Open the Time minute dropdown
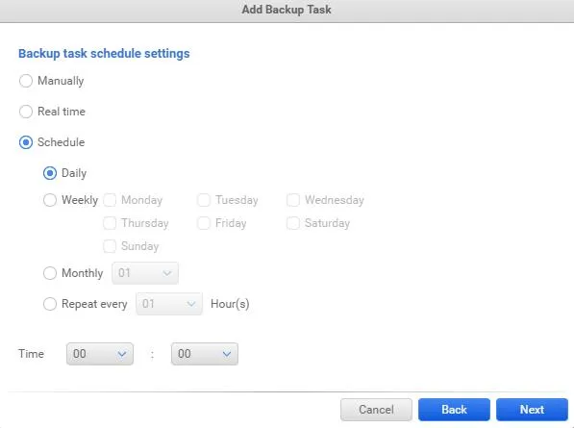574x428 pixels. coord(205,354)
